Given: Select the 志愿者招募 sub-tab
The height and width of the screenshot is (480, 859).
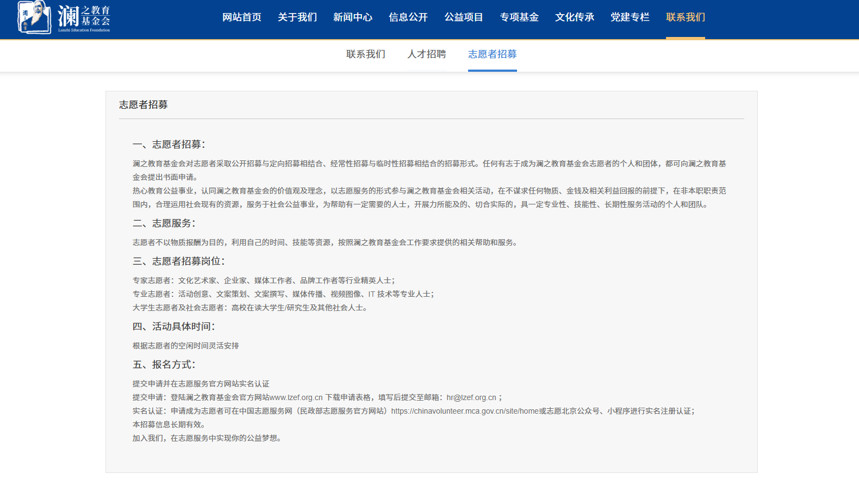Looking at the screenshot, I should [x=492, y=54].
